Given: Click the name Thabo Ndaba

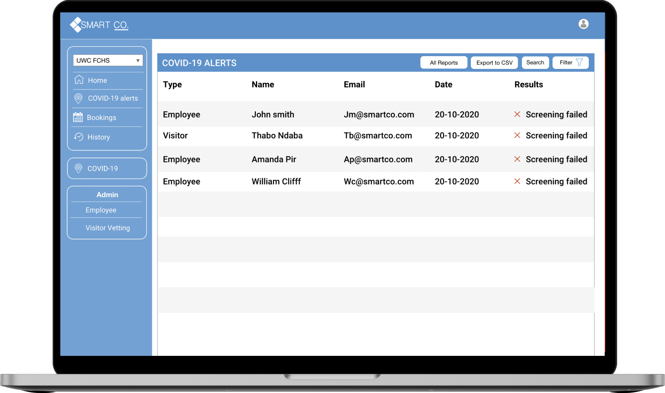Looking at the screenshot, I should point(277,135).
